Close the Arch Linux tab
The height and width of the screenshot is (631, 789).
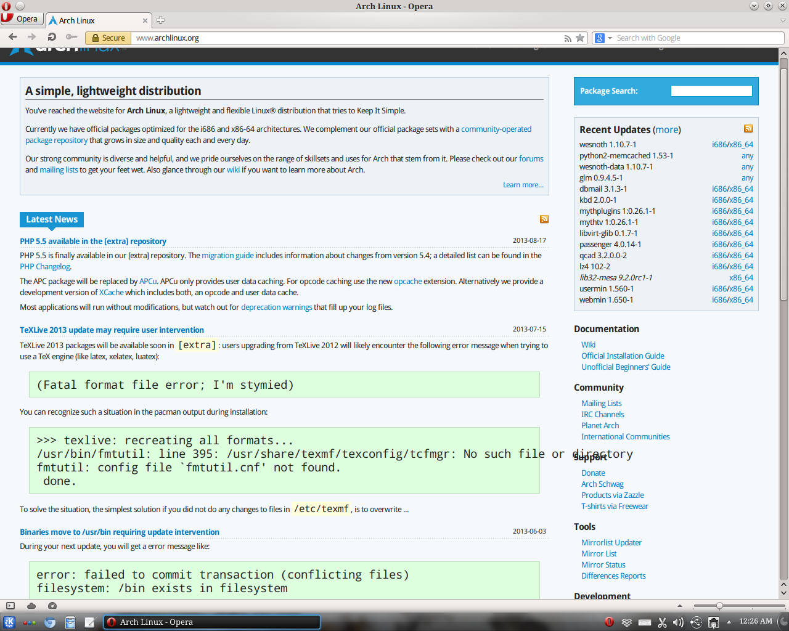145,20
